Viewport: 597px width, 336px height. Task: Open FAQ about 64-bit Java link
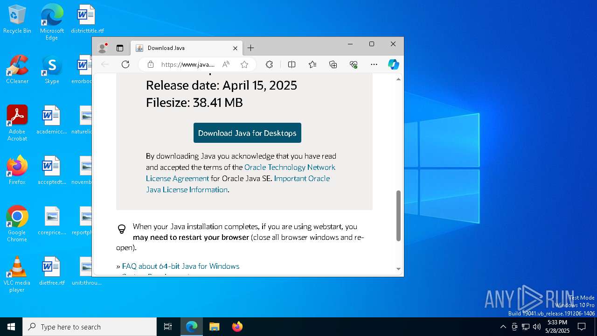(180, 266)
